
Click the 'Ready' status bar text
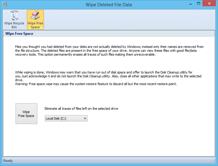(x=8, y=161)
